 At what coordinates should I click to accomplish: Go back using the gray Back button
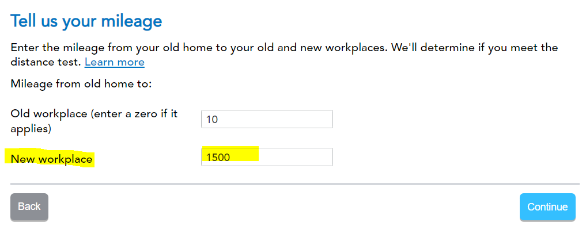(29, 207)
